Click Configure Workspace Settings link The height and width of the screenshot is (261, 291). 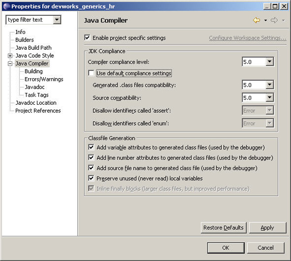point(247,38)
